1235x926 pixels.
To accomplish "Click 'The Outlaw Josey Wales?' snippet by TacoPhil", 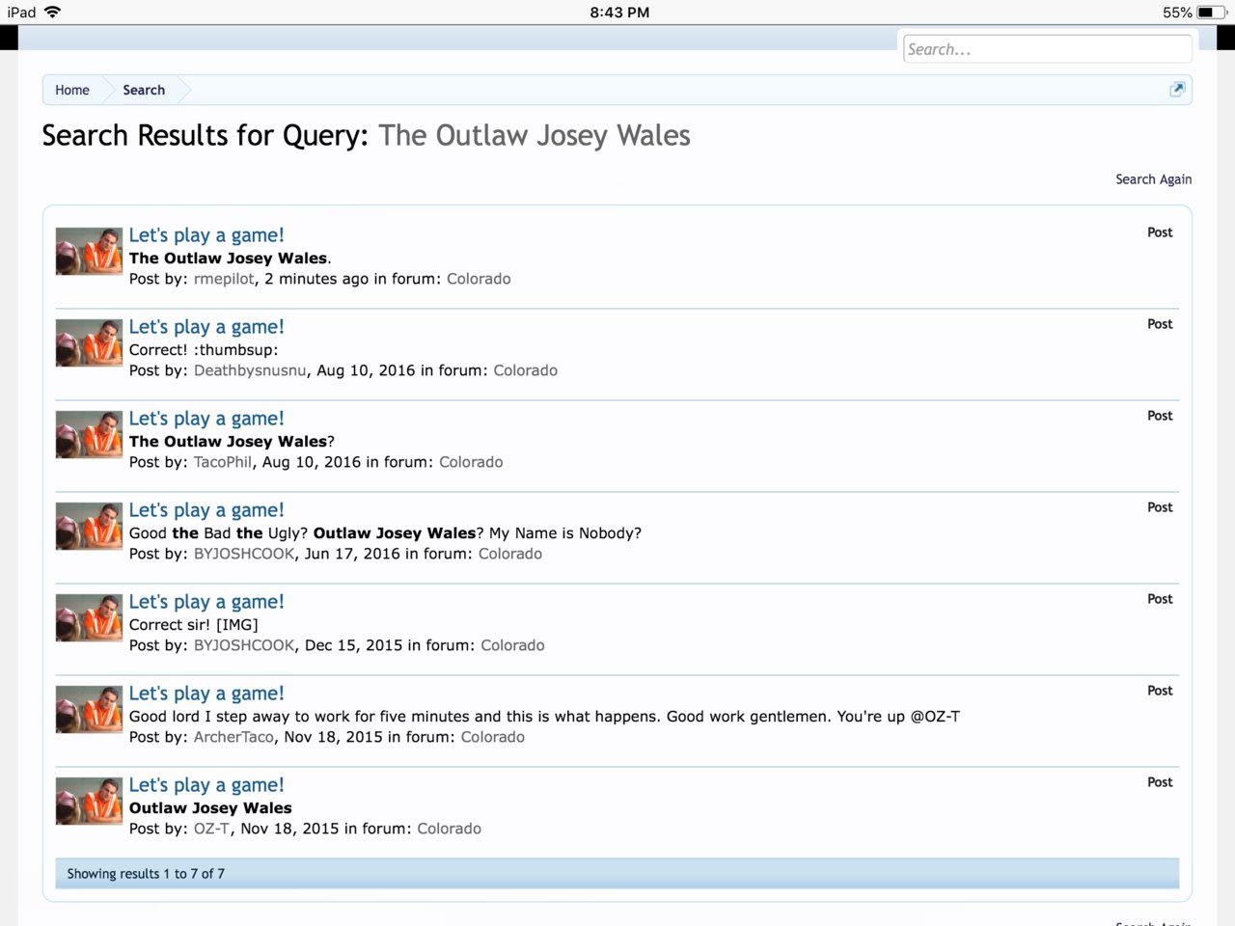I will pyautogui.click(x=232, y=442).
